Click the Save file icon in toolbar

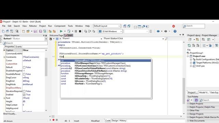coord(35,31)
